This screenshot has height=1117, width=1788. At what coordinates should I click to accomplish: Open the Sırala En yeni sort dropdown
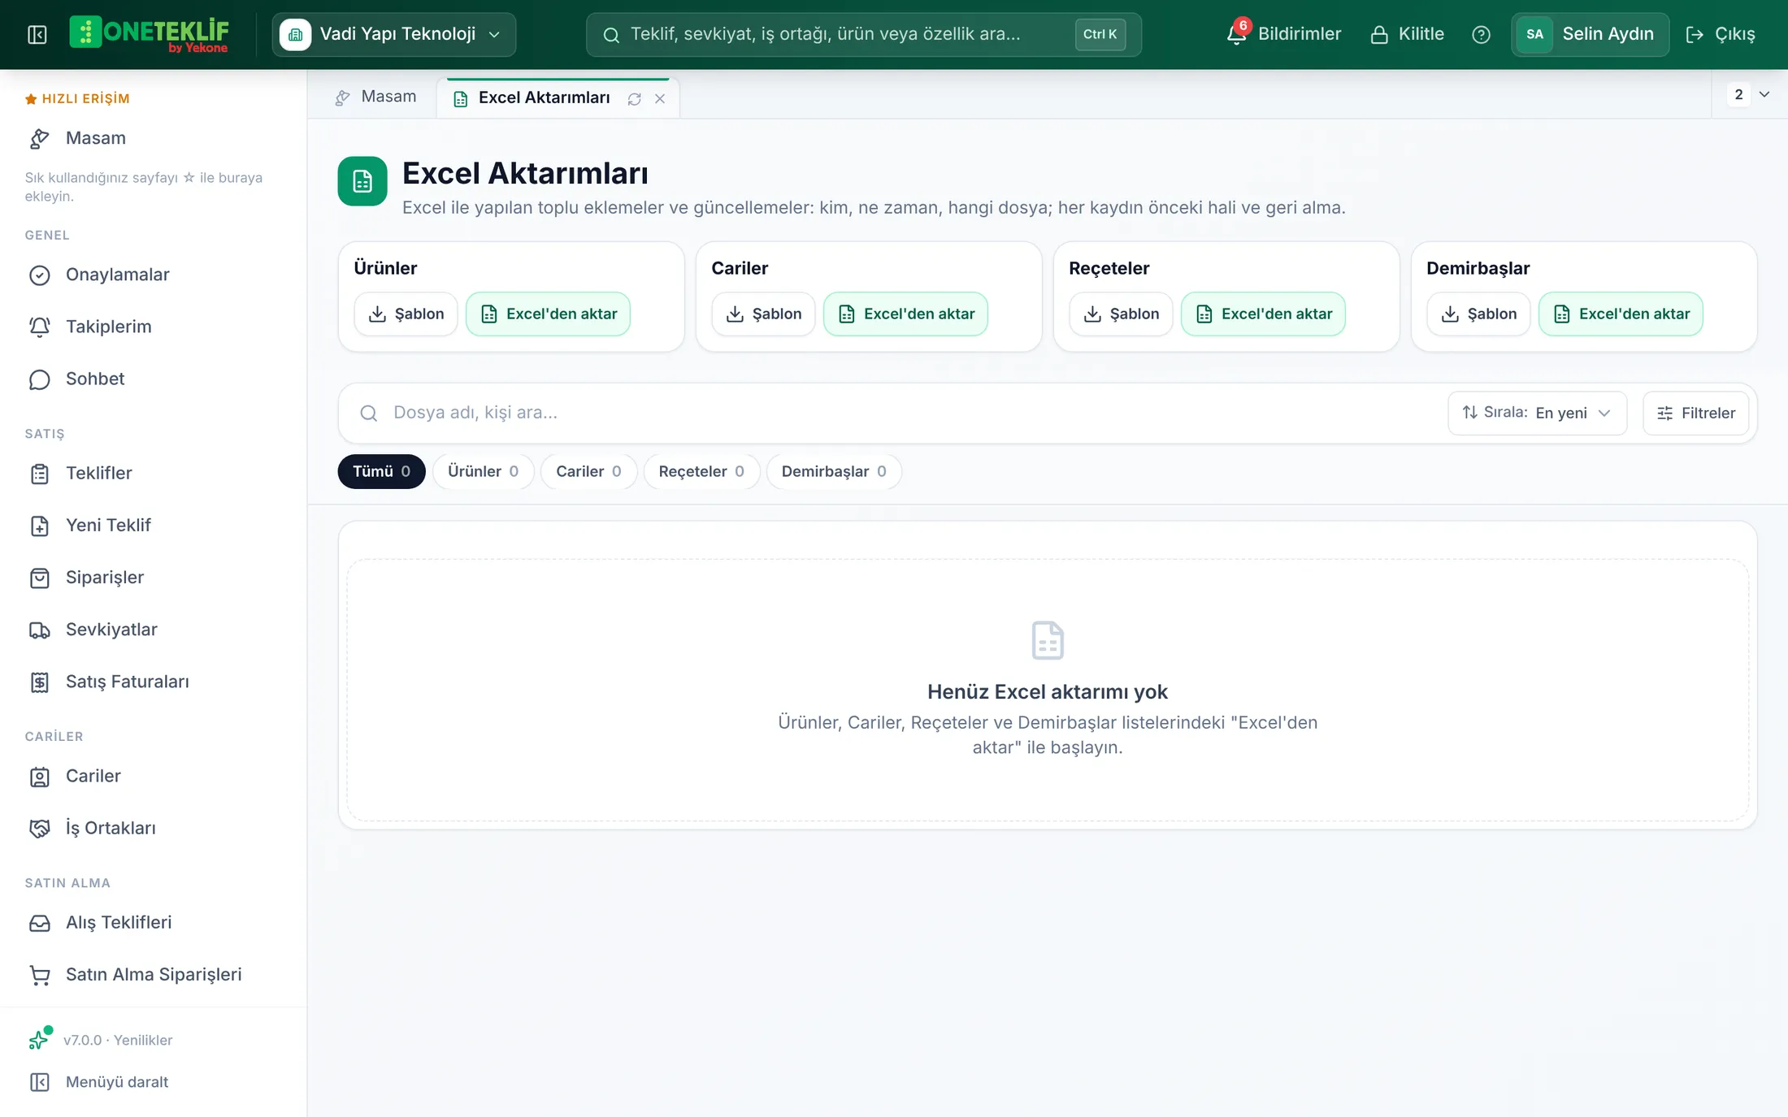coord(1537,413)
